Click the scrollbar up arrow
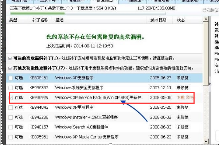Viewport: 219px width, 145px height. [x=206, y=19]
